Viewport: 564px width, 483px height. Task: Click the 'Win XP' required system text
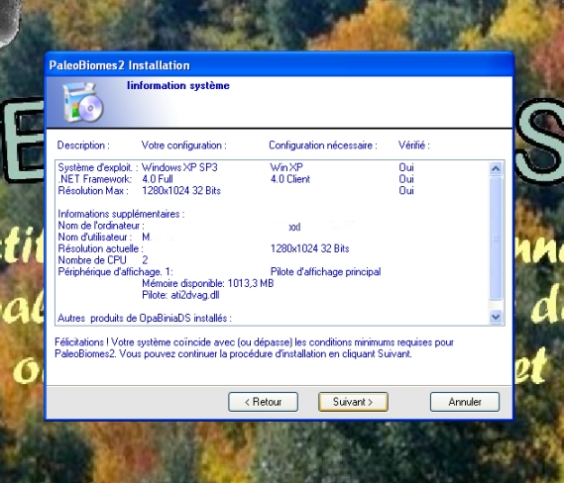pos(286,167)
